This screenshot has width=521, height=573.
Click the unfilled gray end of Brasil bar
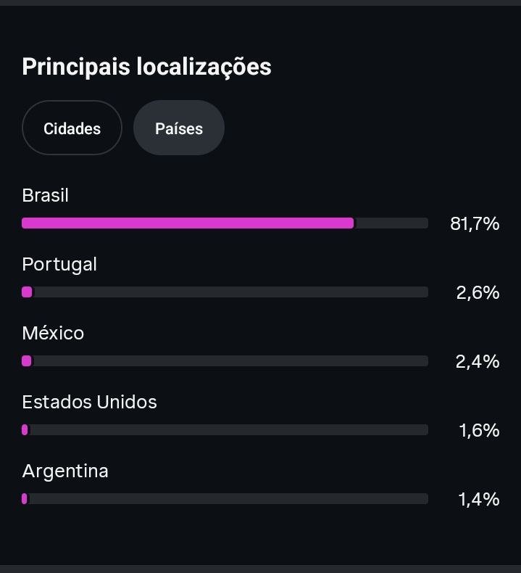[x=391, y=223]
